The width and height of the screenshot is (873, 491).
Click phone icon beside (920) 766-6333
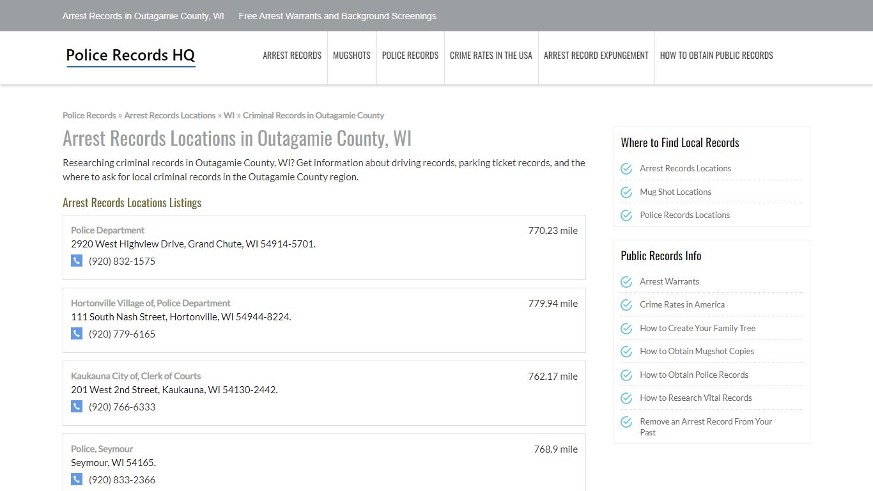(77, 406)
